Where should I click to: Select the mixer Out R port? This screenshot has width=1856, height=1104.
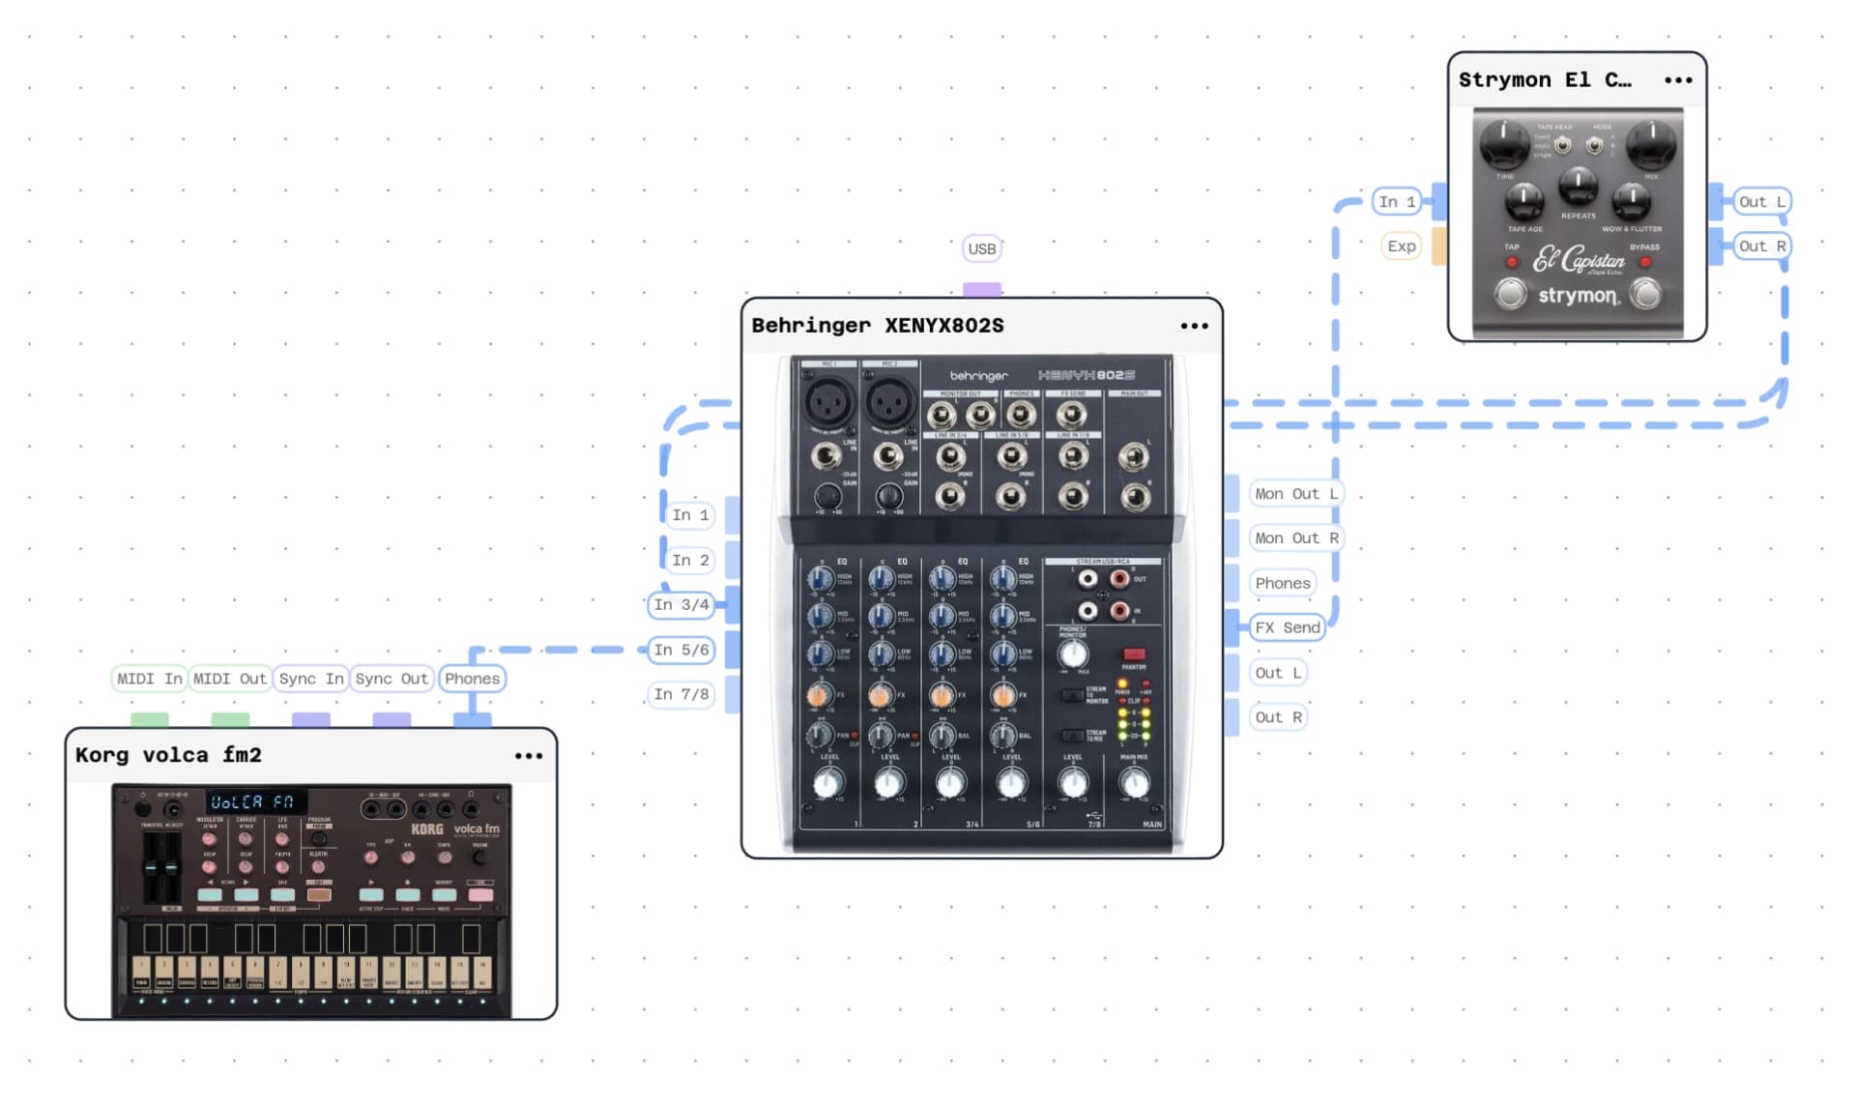coord(1278,717)
